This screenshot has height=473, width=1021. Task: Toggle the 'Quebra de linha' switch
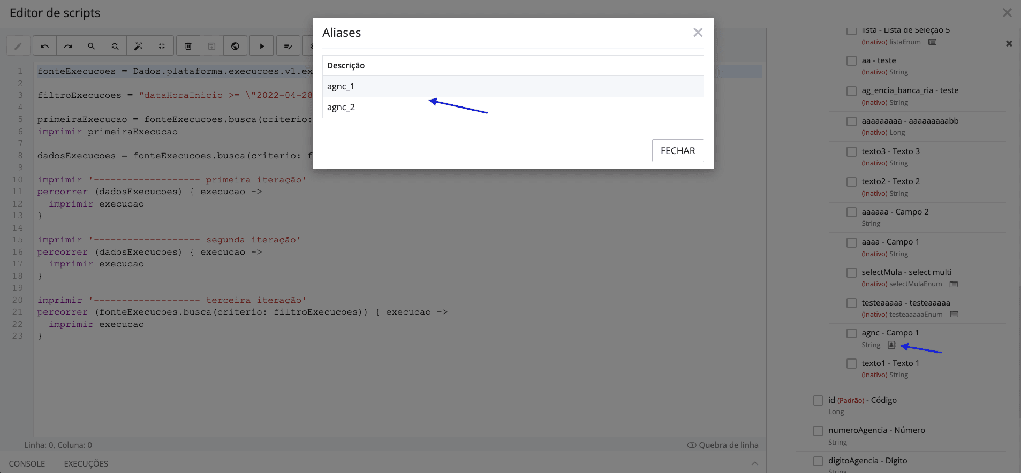click(x=692, y=445)
